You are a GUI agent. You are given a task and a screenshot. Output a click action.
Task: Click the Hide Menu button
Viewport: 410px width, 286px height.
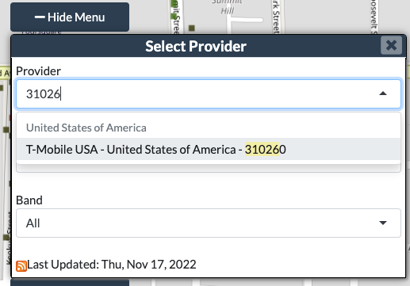70,17
